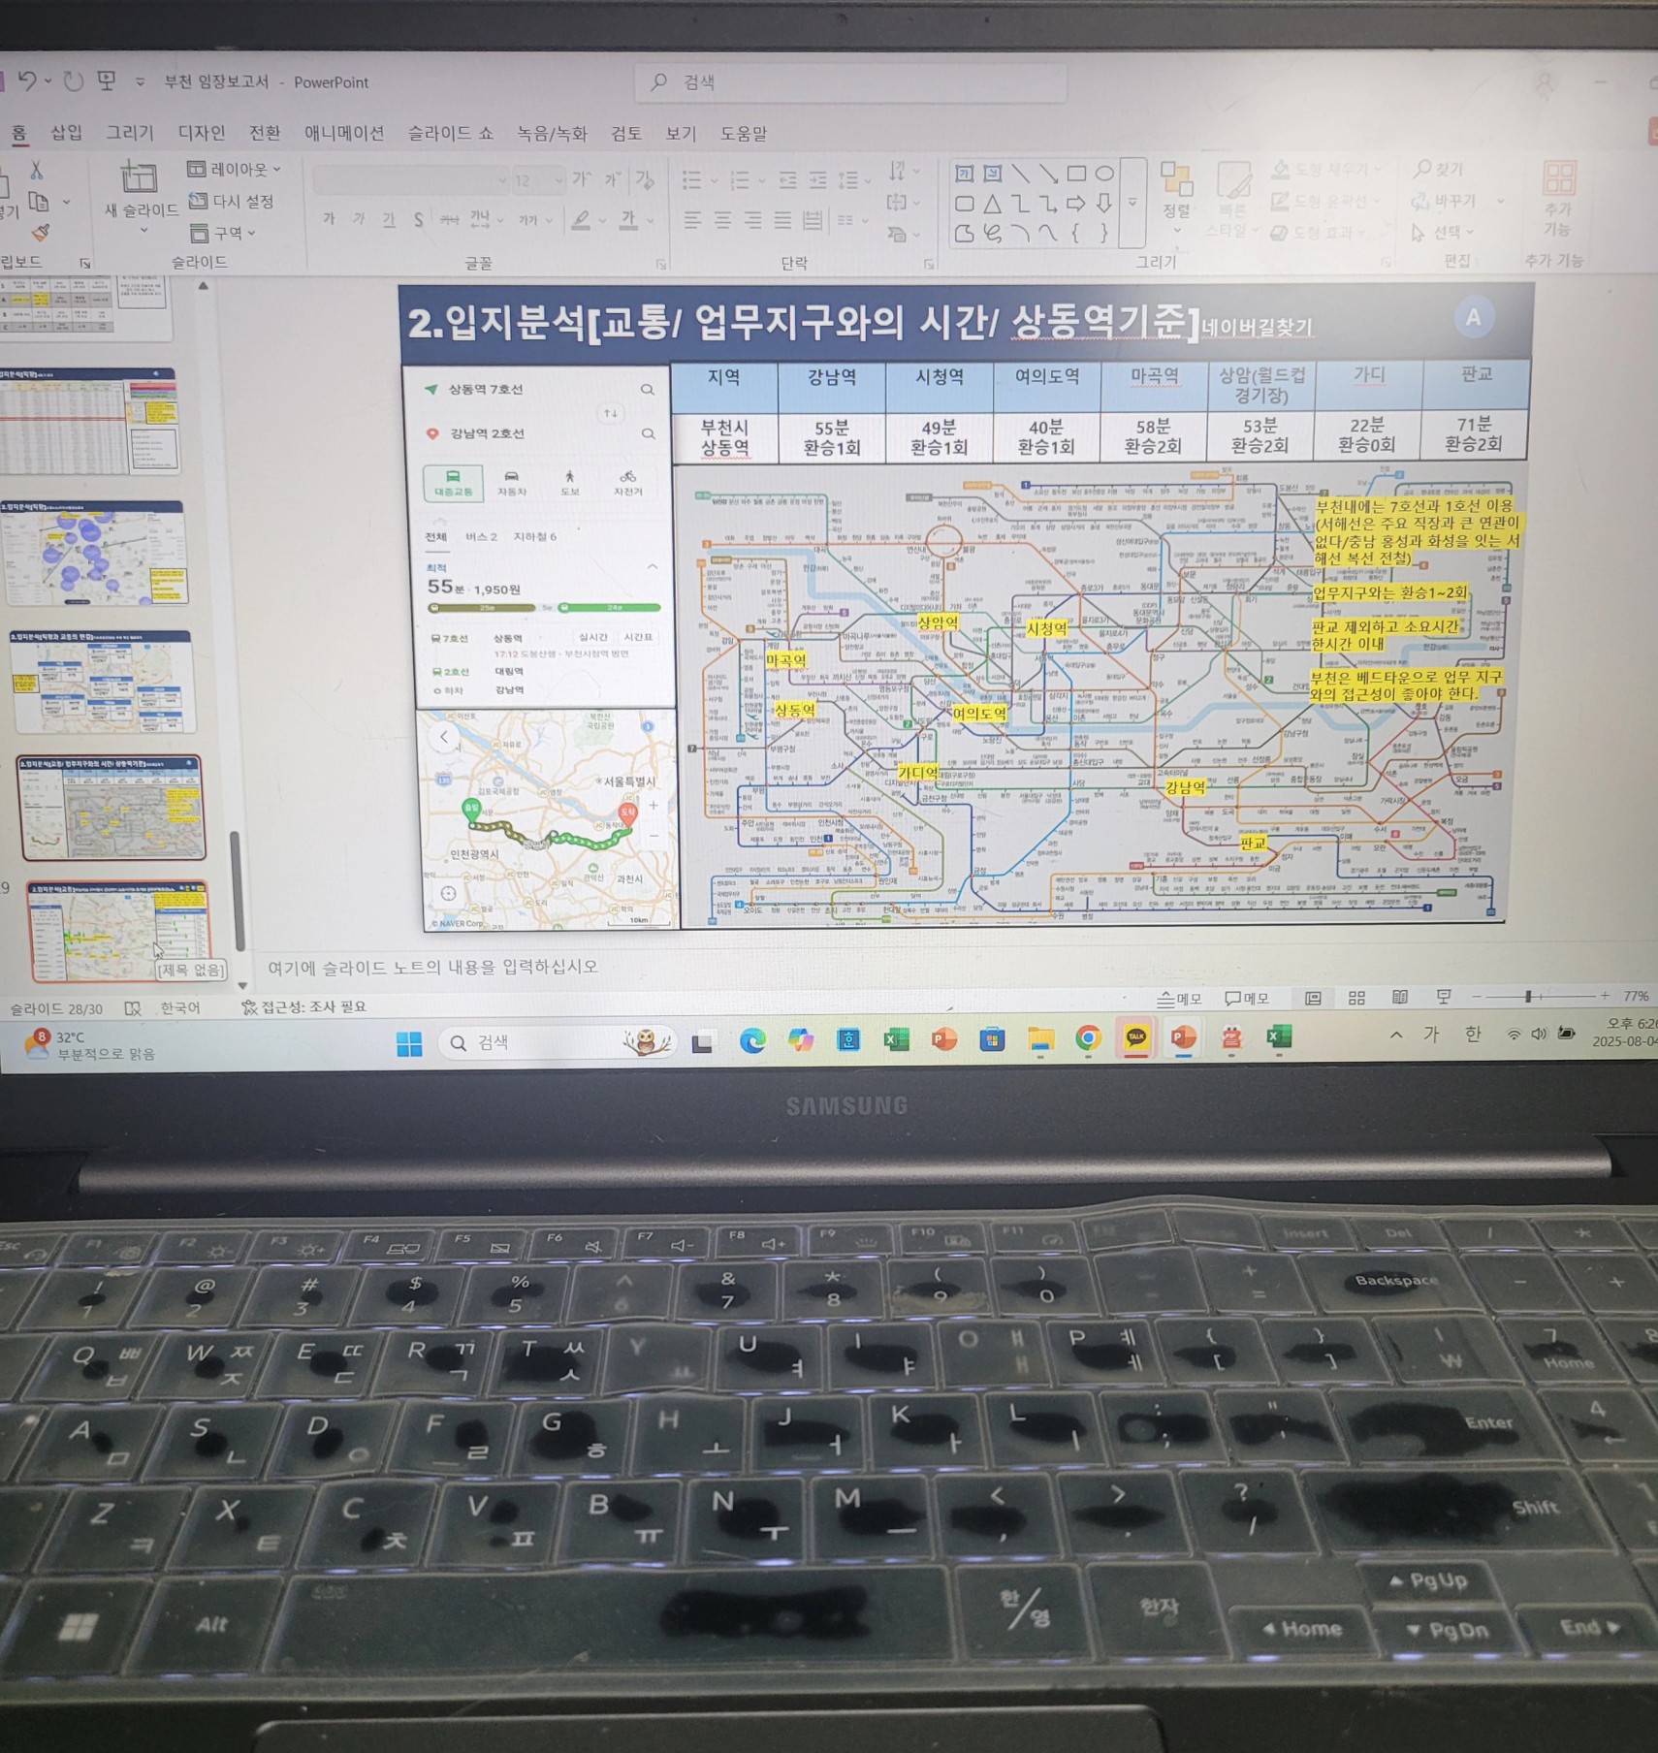Click 추가 기능 add-ins button
1658x1753 pixels.
pyautogui.click(x=1558, y=199)
